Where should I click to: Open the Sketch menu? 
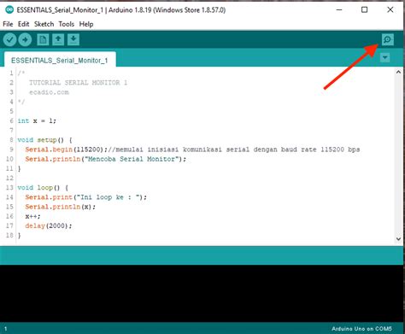coord(44,24)
